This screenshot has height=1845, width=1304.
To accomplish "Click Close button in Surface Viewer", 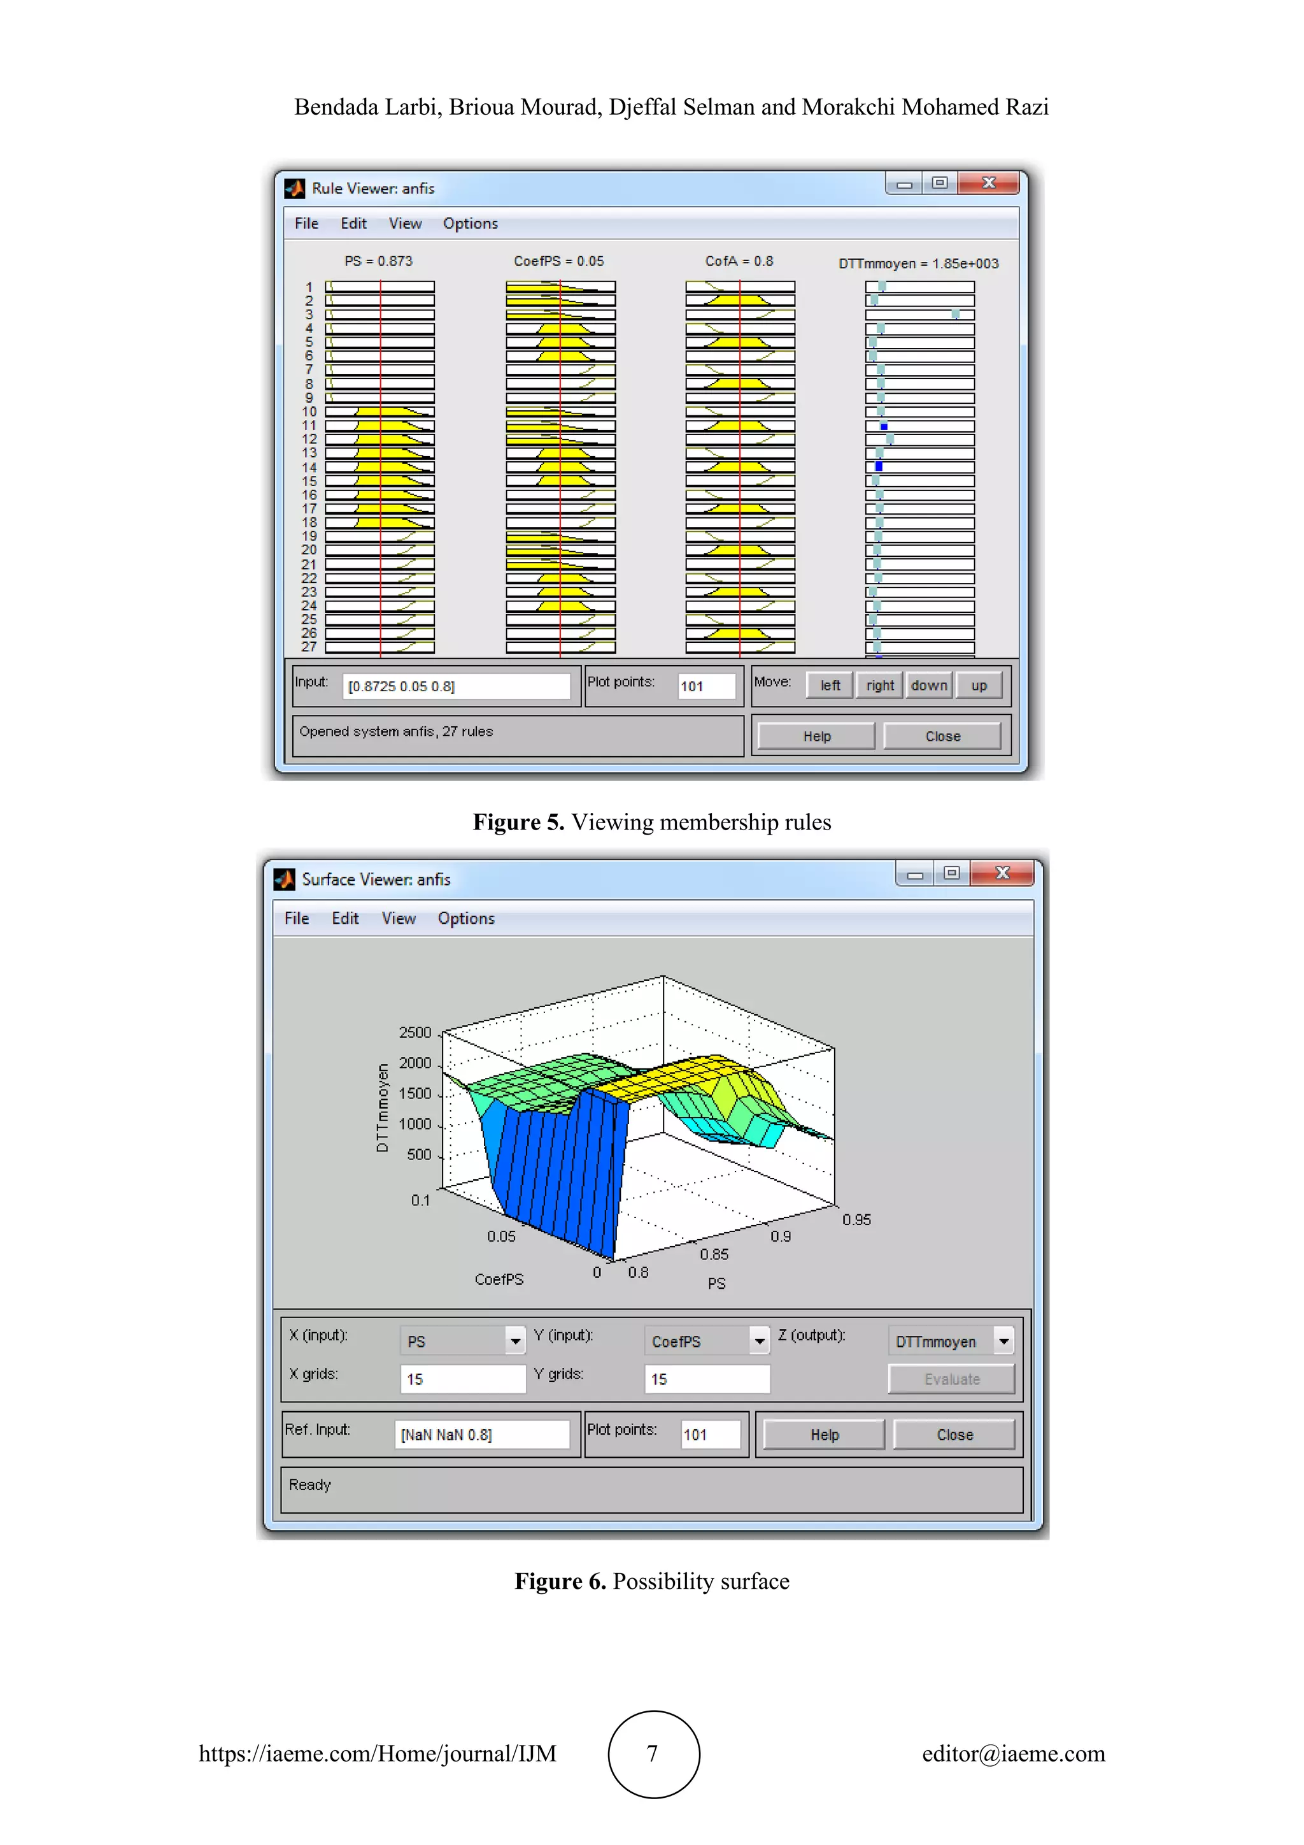I will pyautogui.click(x=954, y=1434).
